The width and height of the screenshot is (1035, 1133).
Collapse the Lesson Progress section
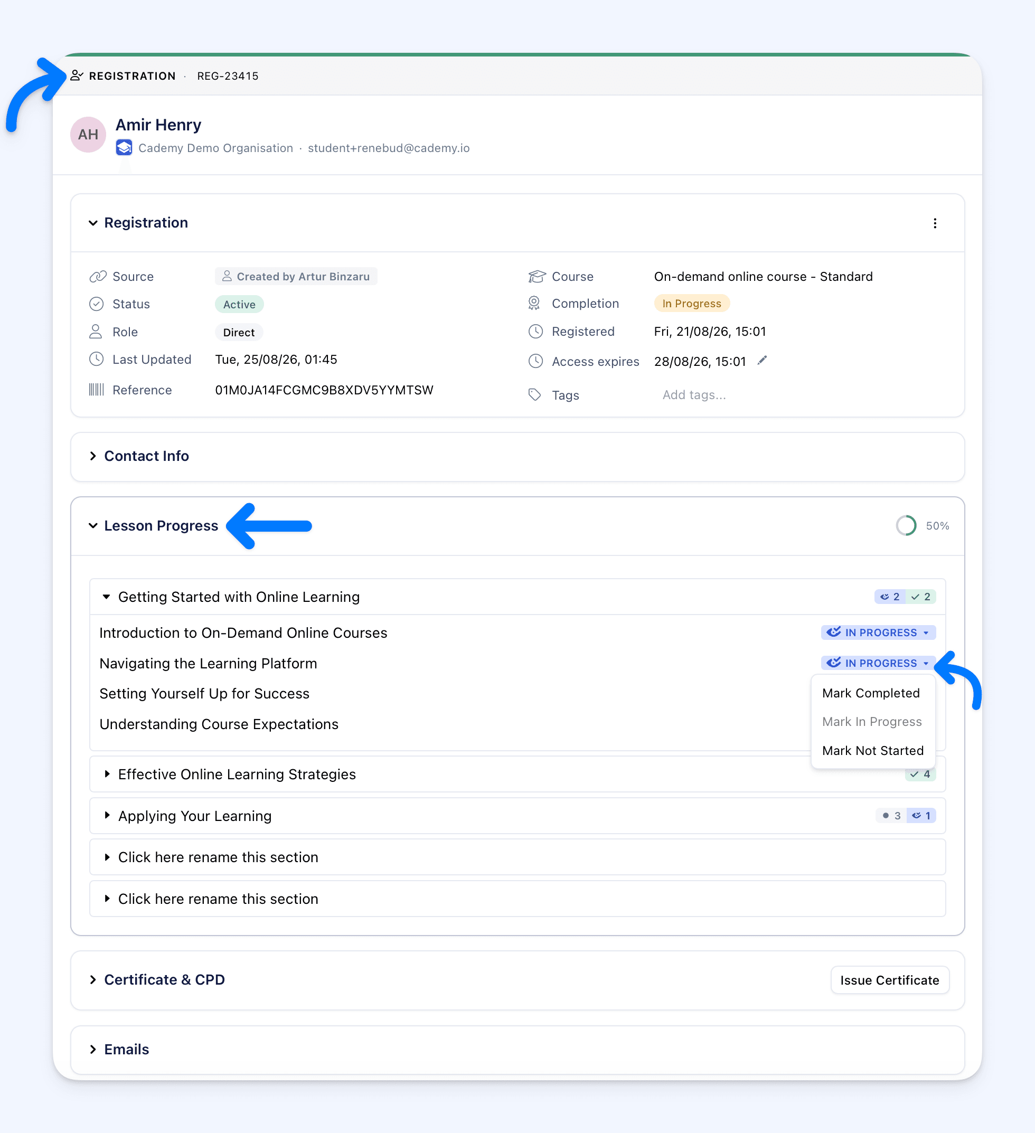pos(93,525)
